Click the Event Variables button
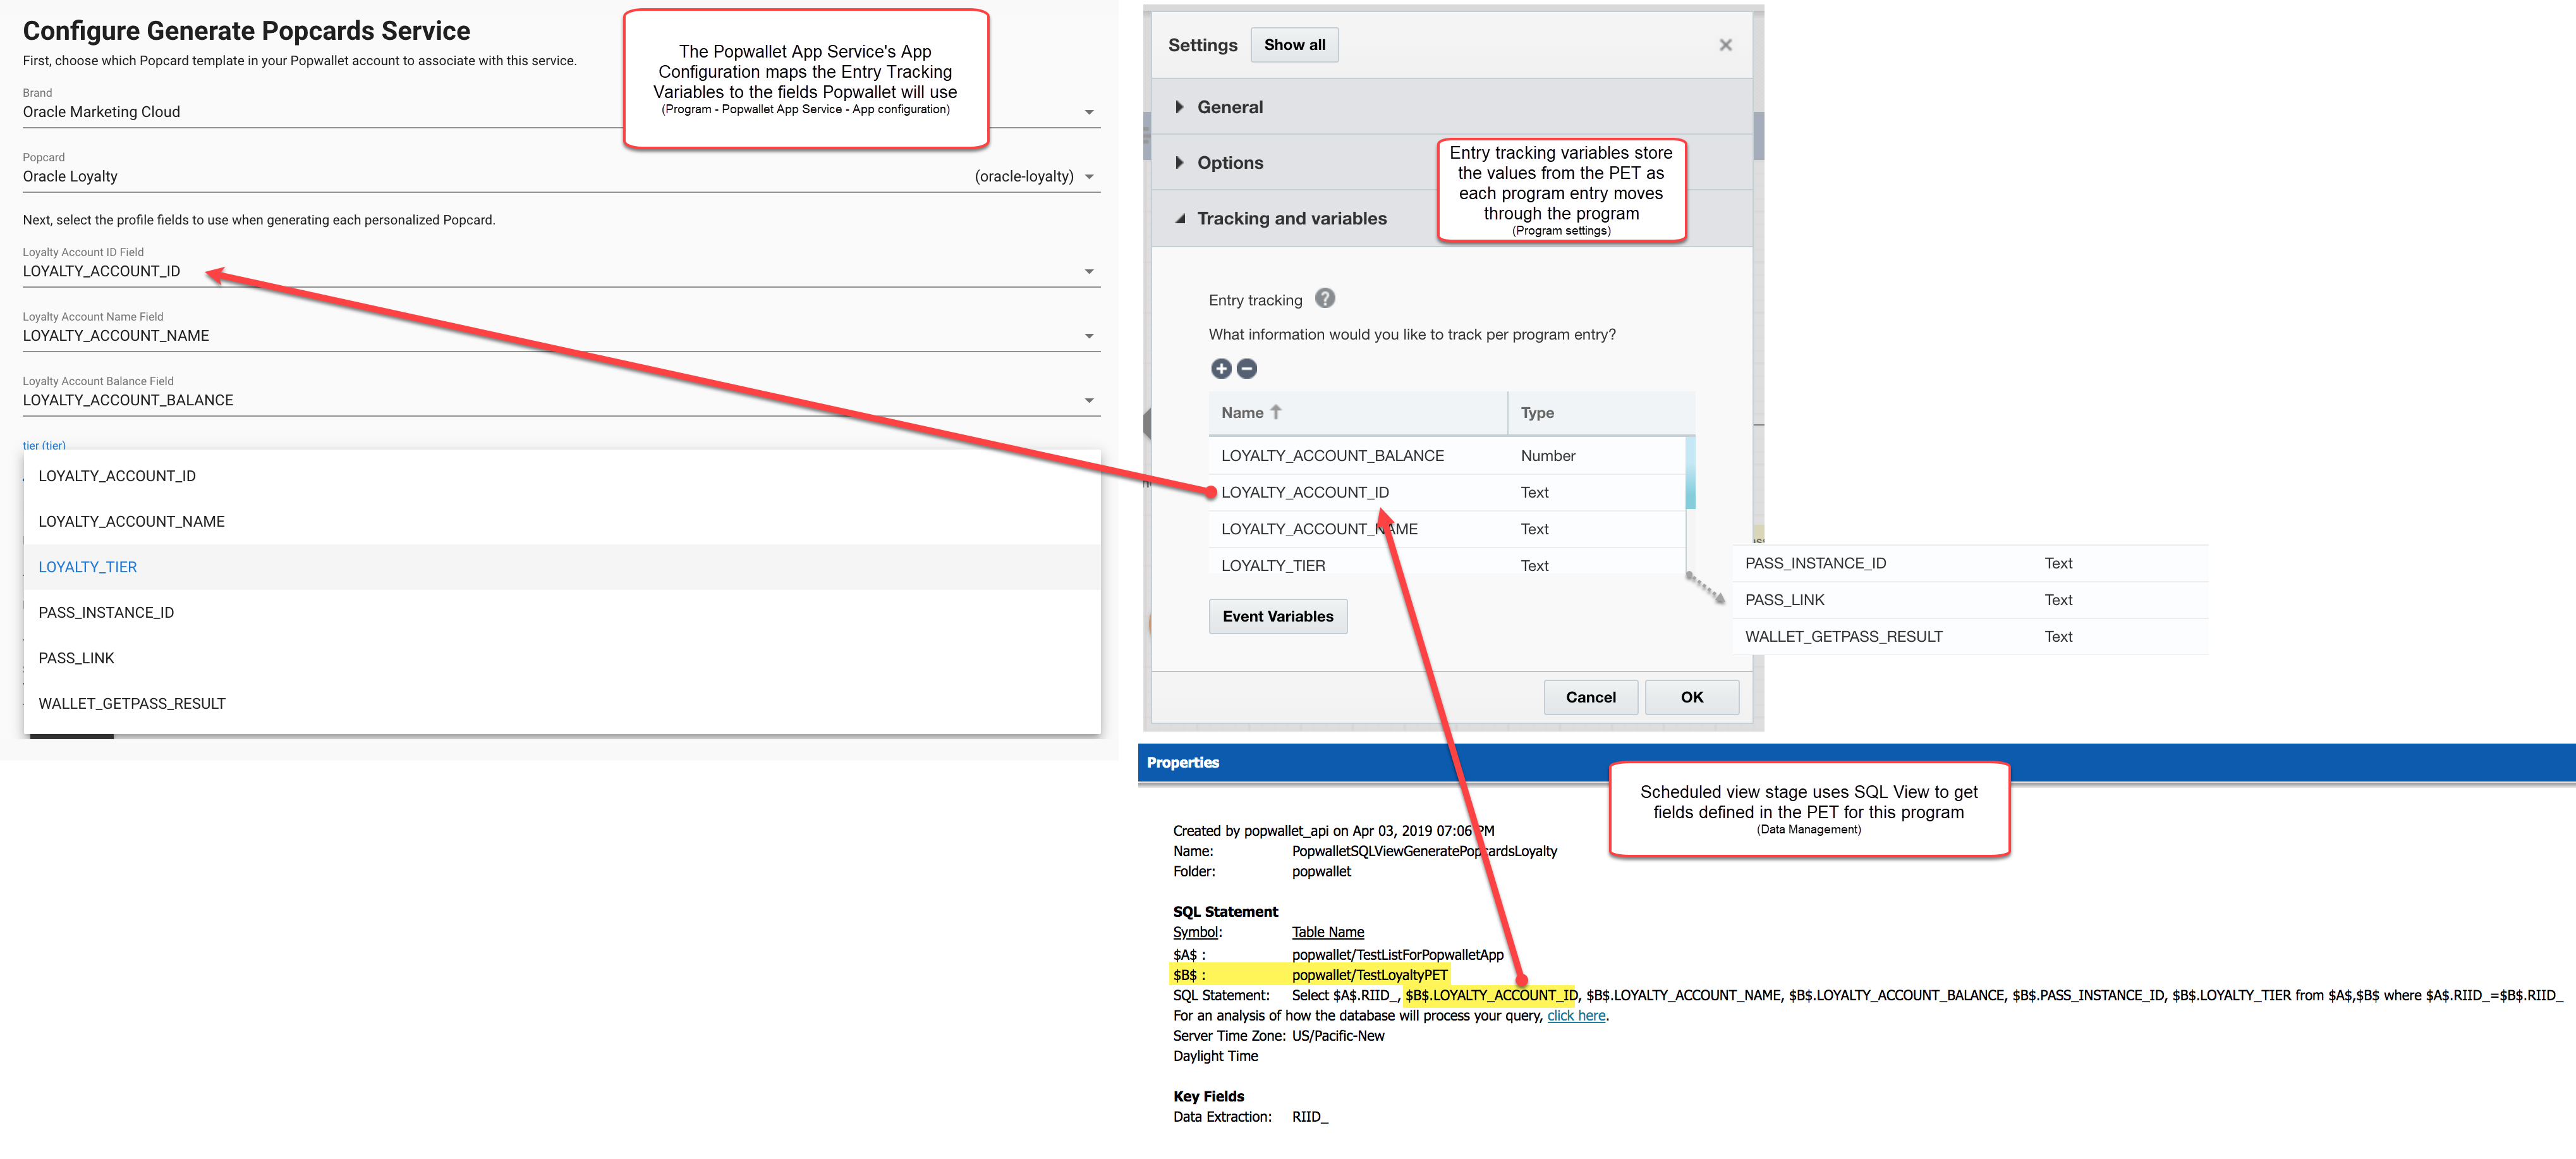 [x=1277, y=616]
